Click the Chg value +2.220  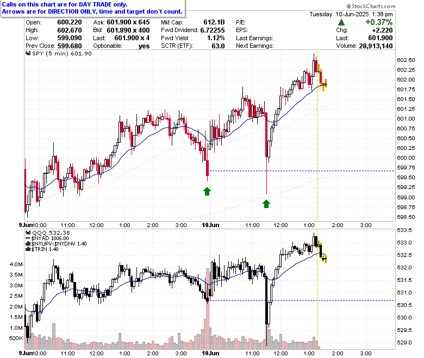(x=382, y=30)
